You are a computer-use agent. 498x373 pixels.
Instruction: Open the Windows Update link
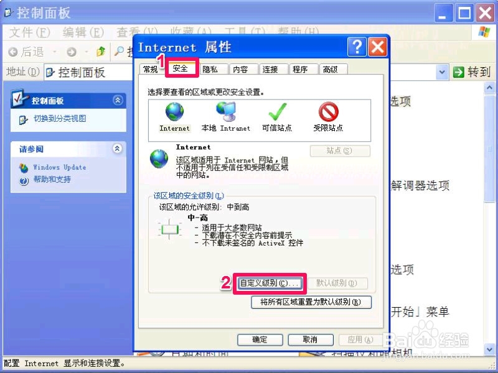[59, 167]
